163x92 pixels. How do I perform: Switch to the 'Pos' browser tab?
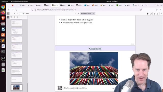point(63,5)
